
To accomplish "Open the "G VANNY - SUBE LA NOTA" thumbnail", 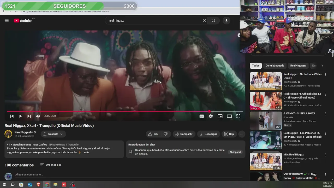I will click(266, 121).
